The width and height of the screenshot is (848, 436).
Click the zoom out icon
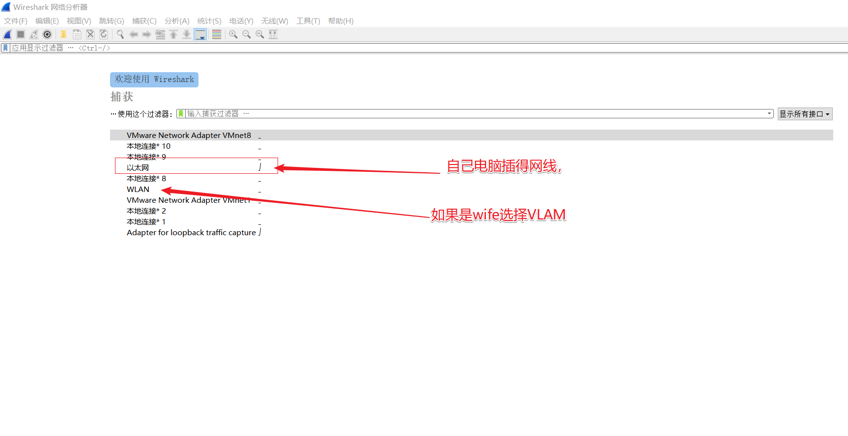(247, 34)
